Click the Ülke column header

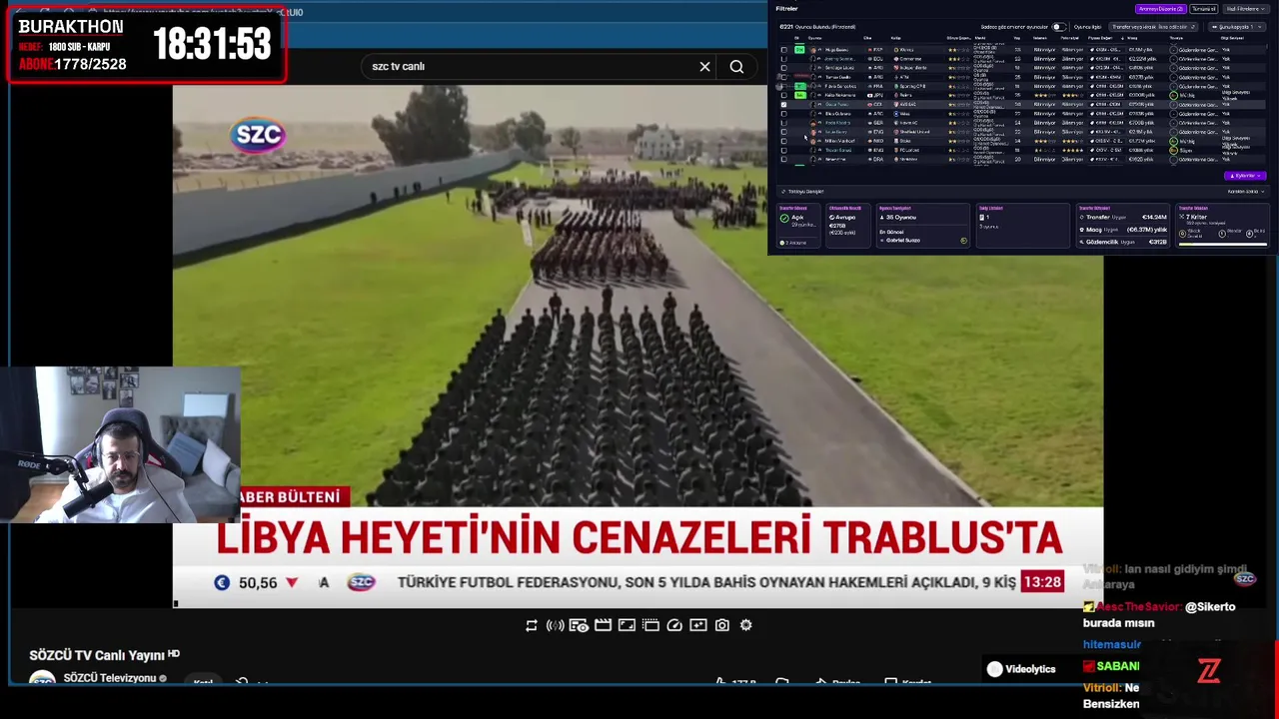tap(867, 38)
